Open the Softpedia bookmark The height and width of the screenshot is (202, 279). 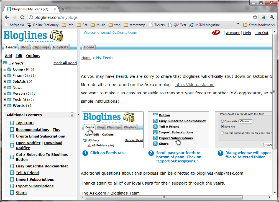click(14, 25)
